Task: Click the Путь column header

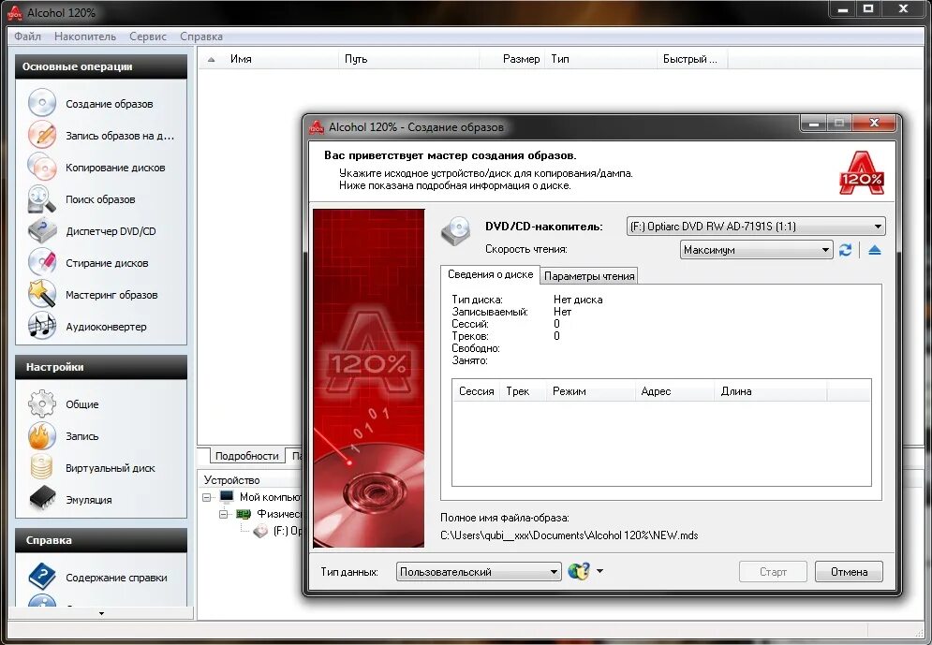Action: click(x=408, y=59)
